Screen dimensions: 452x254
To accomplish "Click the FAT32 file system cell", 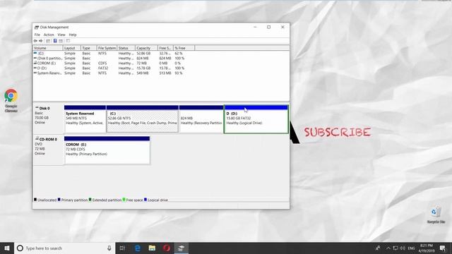I will tap(103, 68).
